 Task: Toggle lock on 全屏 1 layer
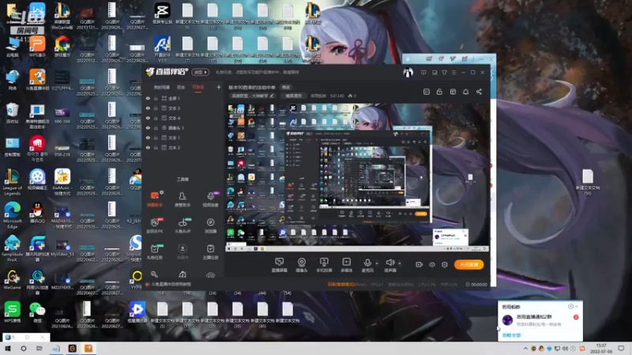coord(156,98)
